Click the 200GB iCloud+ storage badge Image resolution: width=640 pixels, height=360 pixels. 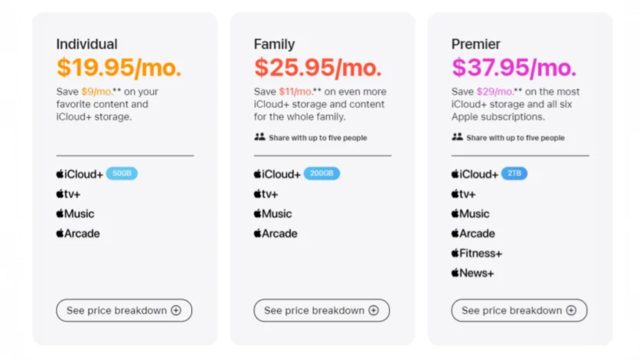pyautogui.click(x=322, y=173)
